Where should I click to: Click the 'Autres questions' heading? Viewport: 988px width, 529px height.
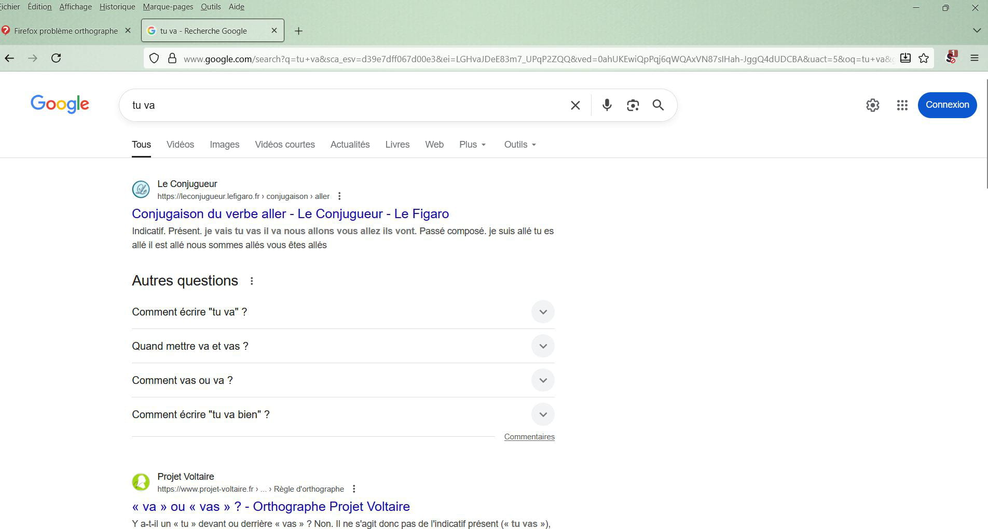[185, 281]
